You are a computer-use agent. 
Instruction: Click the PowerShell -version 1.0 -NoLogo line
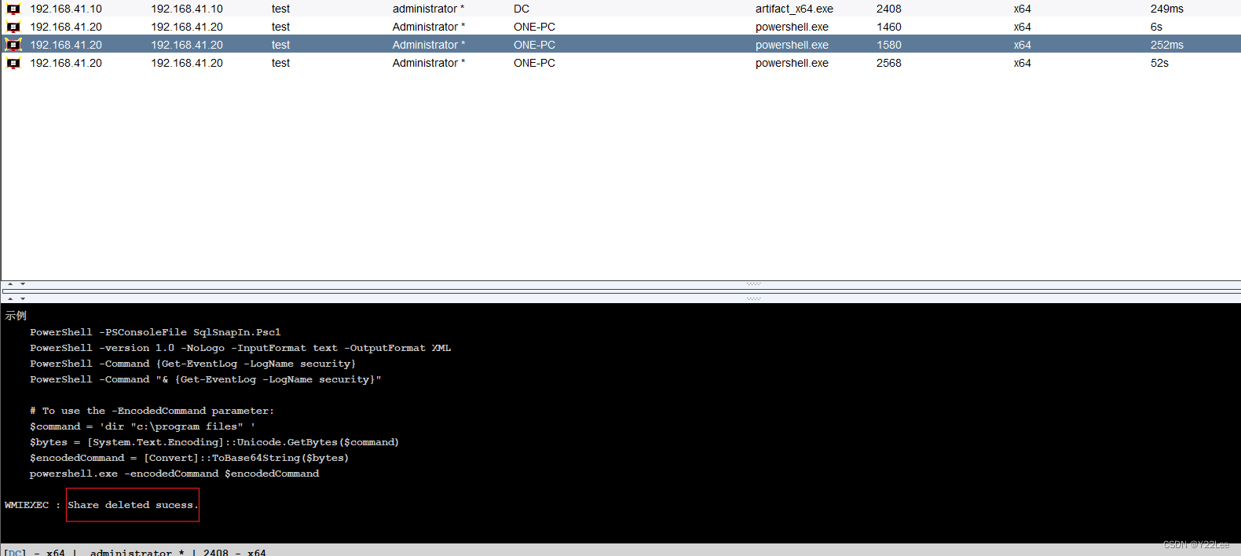pos(240,348)
